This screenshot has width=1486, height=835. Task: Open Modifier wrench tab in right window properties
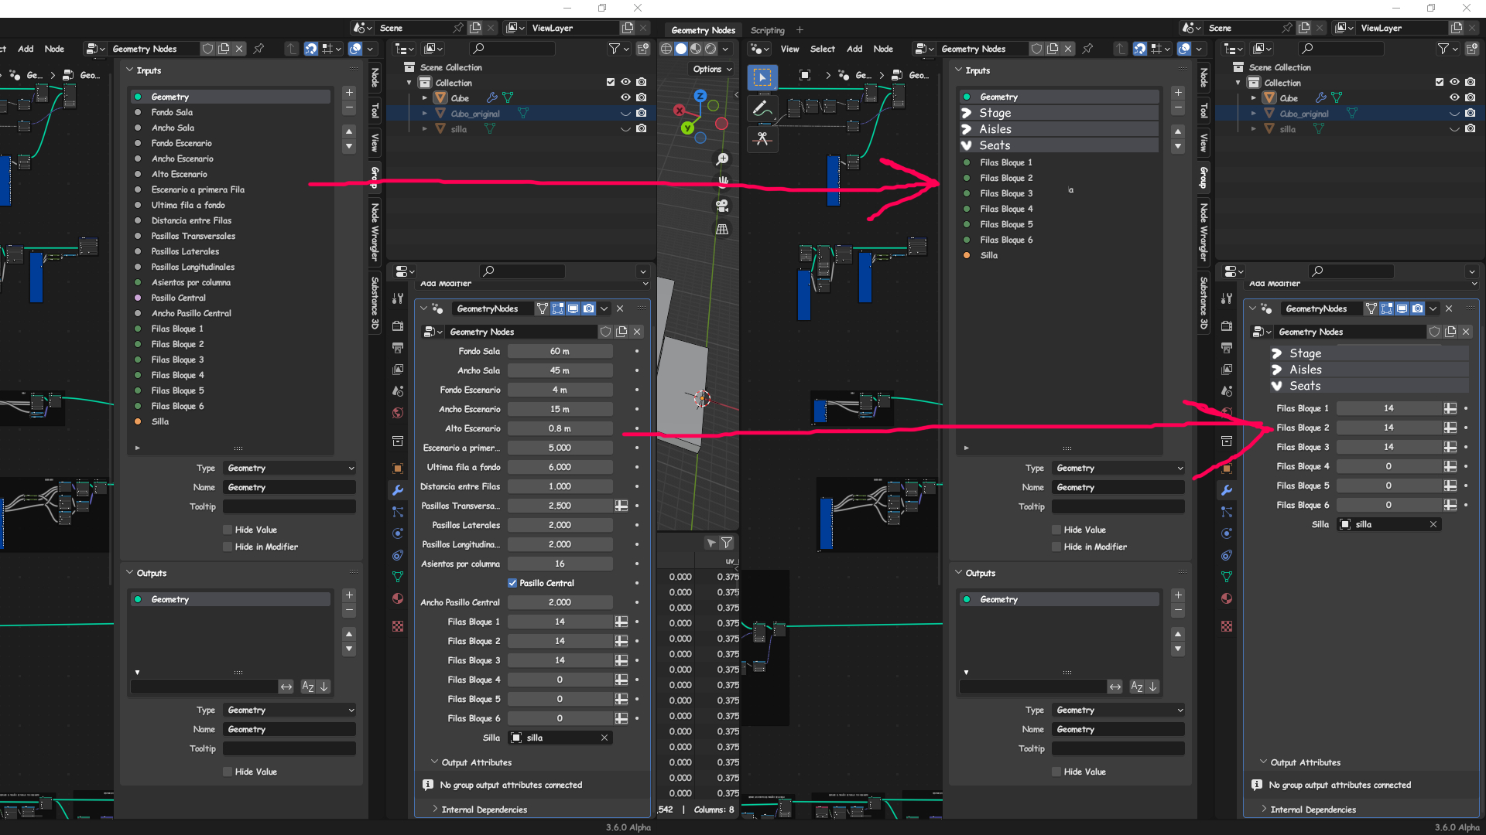point(1227,490)
